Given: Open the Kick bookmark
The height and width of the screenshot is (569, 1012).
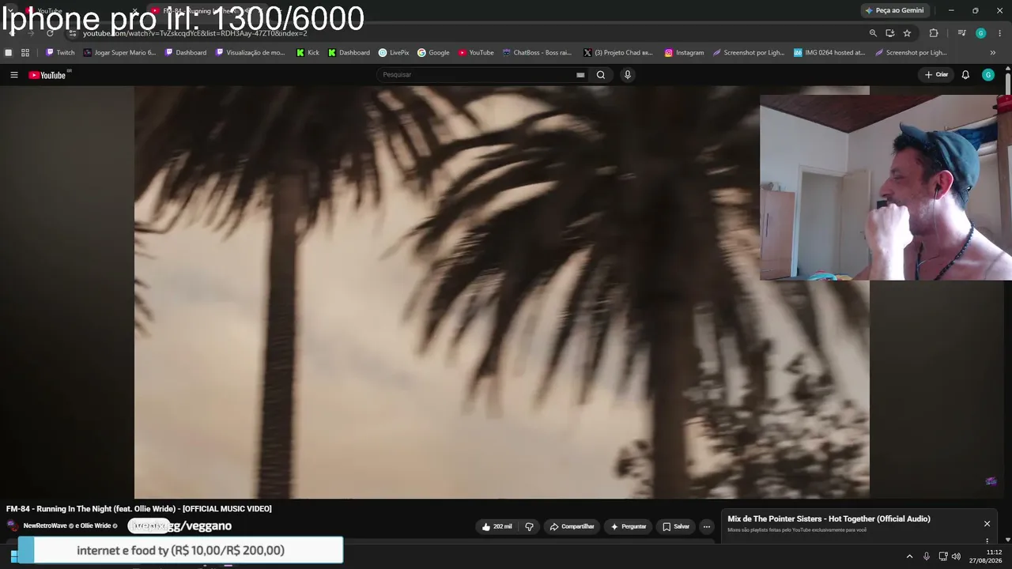Looking at the screenshot, I should pyautogui.click(x=308, y=53).
